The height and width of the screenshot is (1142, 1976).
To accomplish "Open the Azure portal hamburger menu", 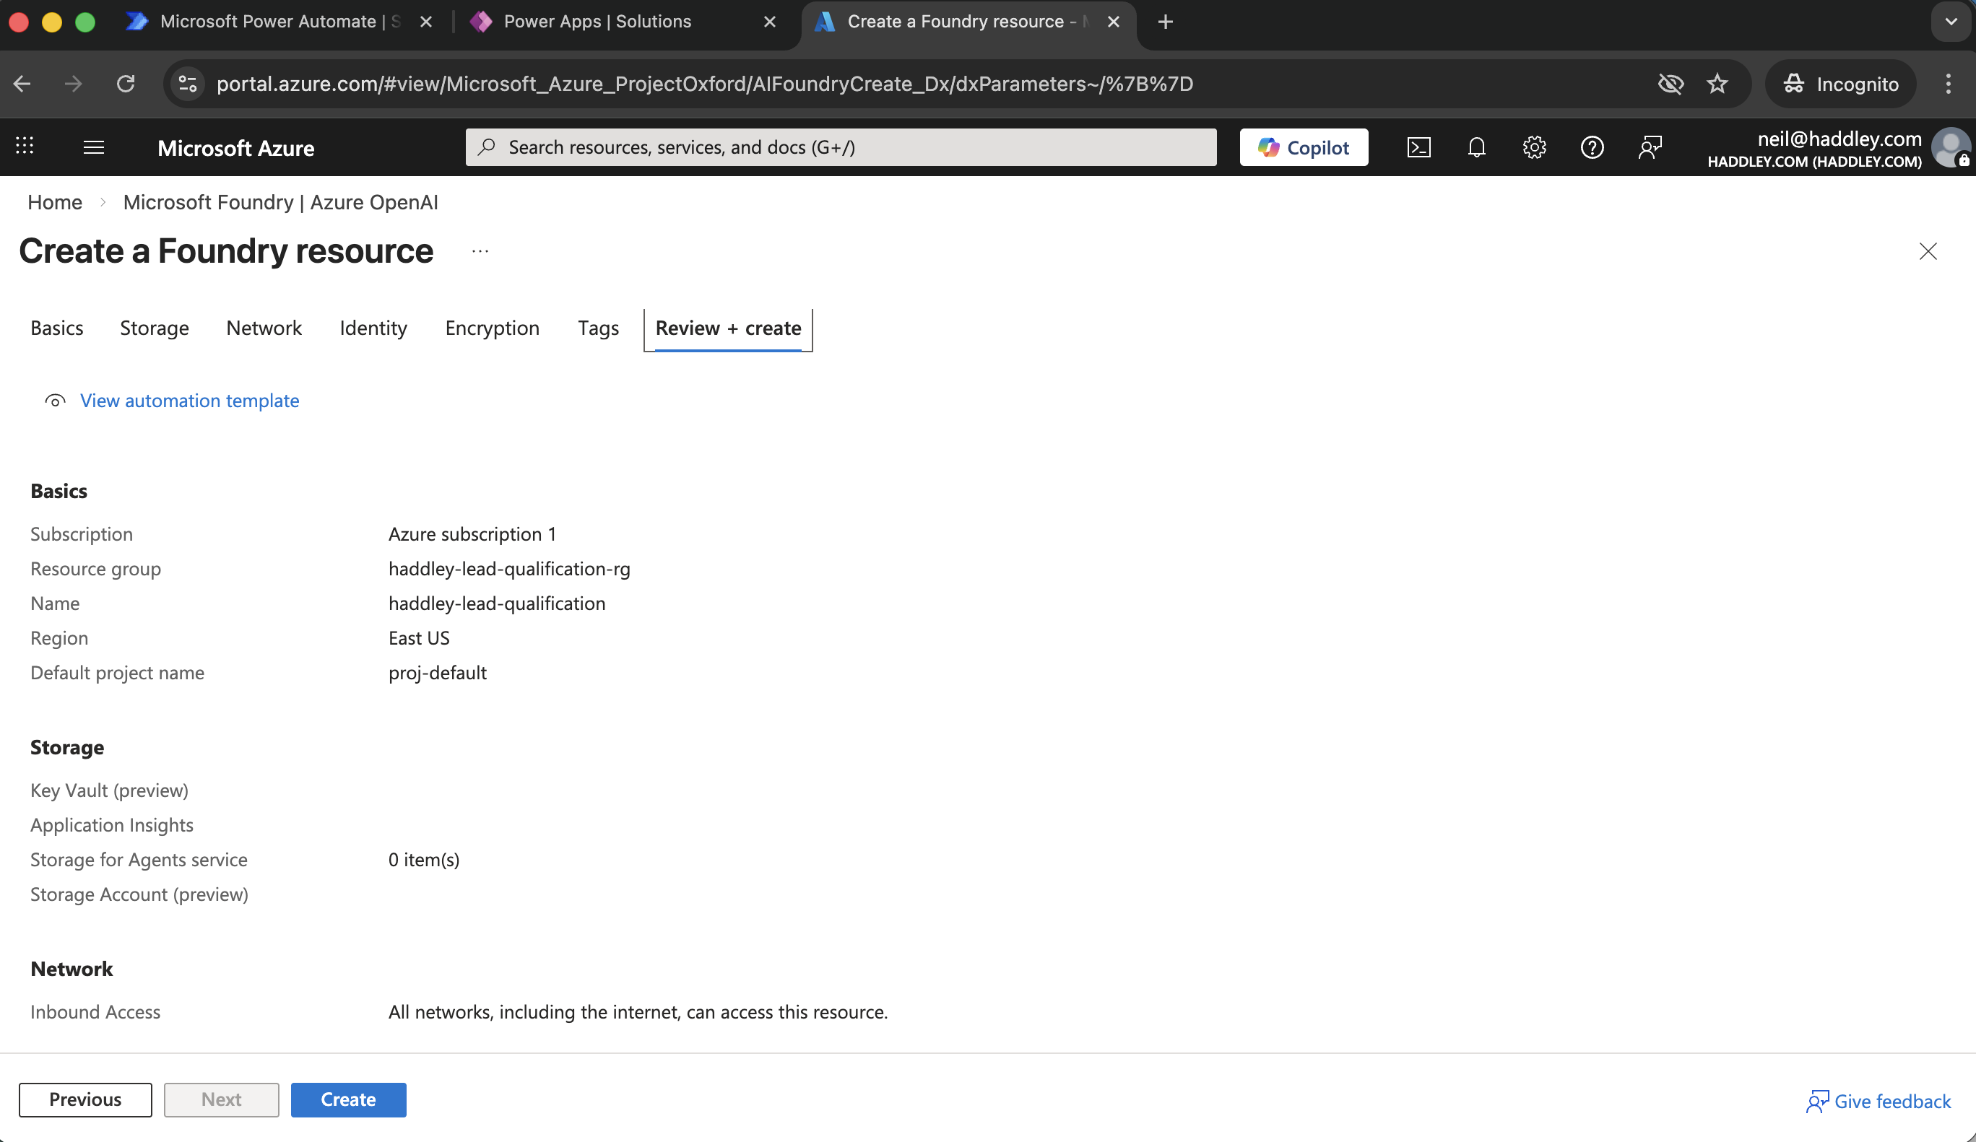I will click(x=93, y=147).
